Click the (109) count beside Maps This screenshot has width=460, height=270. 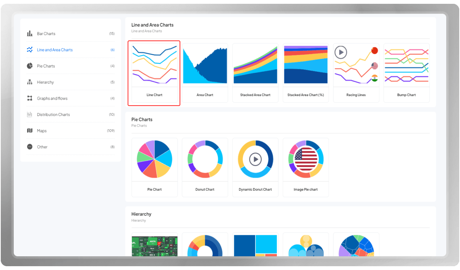click(111, 131)
